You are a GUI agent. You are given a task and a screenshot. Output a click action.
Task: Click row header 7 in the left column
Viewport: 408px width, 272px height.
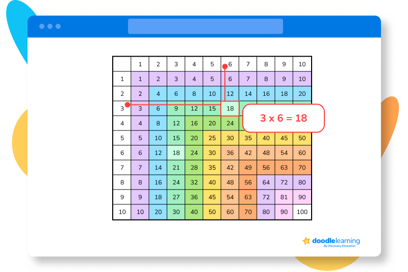122,167
